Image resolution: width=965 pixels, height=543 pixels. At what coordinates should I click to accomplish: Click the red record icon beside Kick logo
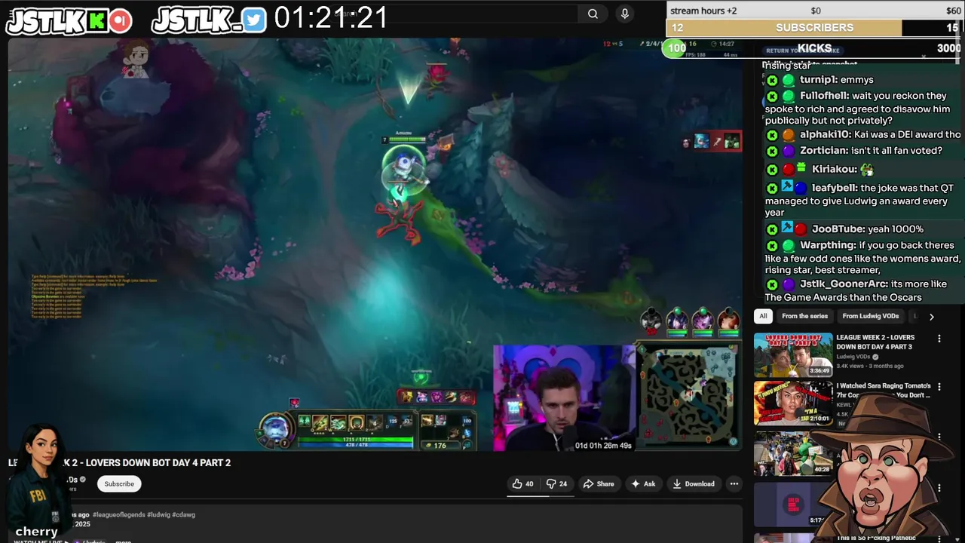pos(120,21)
